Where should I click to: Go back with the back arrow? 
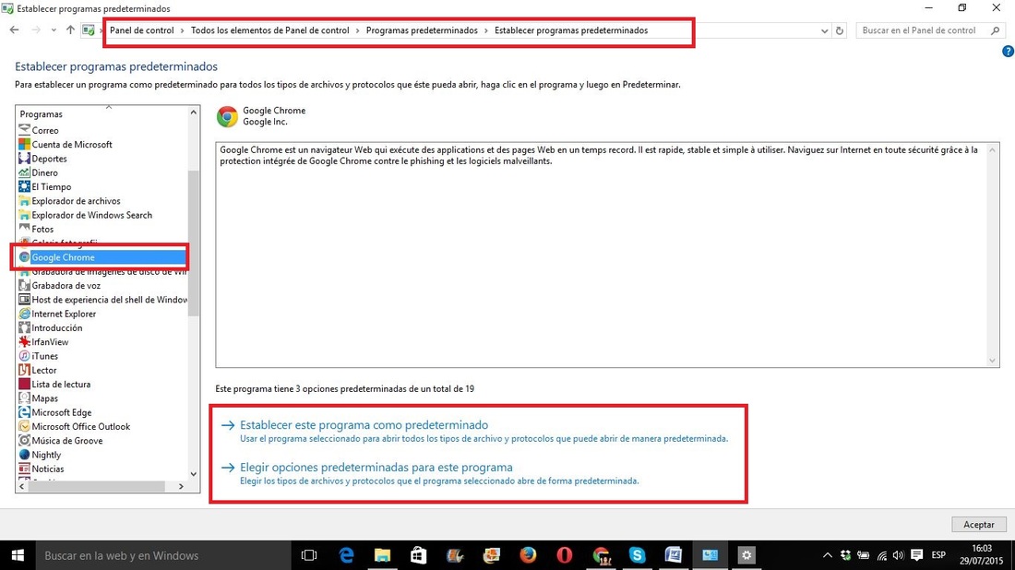(14, 30)
